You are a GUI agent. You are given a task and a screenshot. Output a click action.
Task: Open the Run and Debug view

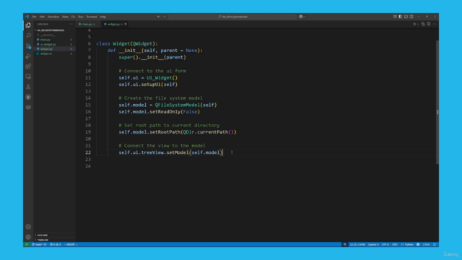tap(28, 56)
